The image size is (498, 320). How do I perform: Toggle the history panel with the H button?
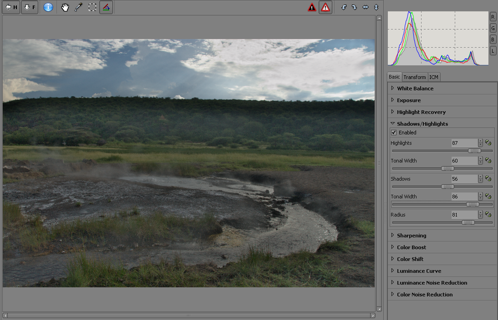click(x=12, y=7)
